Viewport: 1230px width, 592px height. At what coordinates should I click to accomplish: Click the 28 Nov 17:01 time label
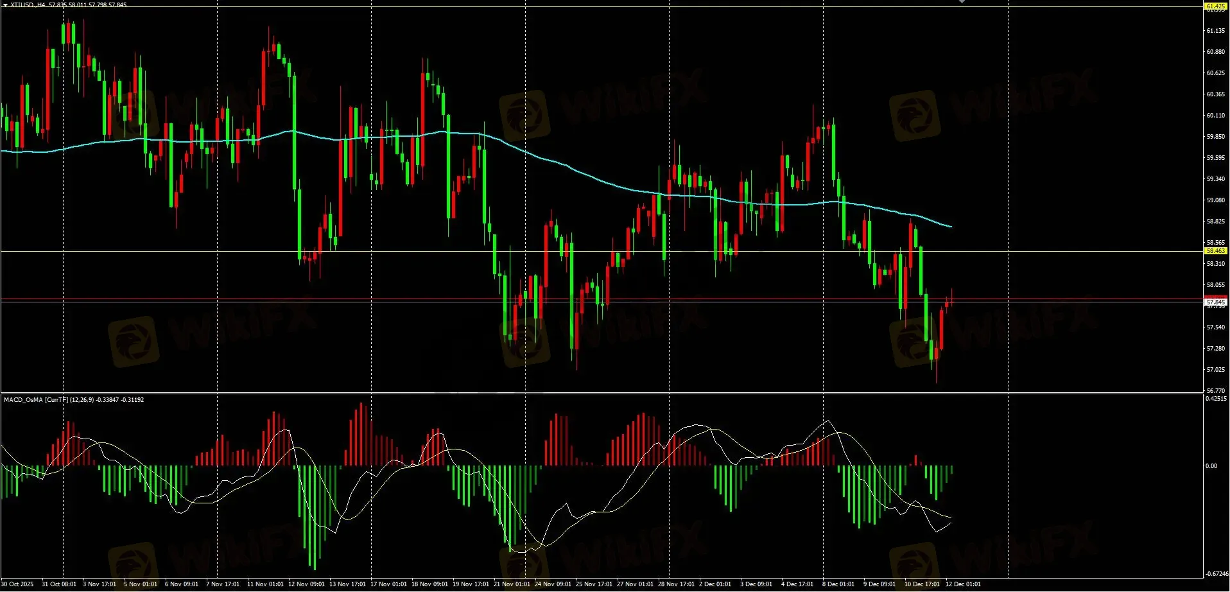click(x=676, y=584)
